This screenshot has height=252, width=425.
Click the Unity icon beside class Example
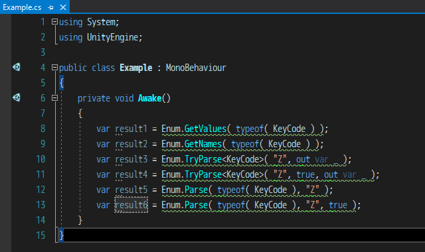tap(17, 67)
